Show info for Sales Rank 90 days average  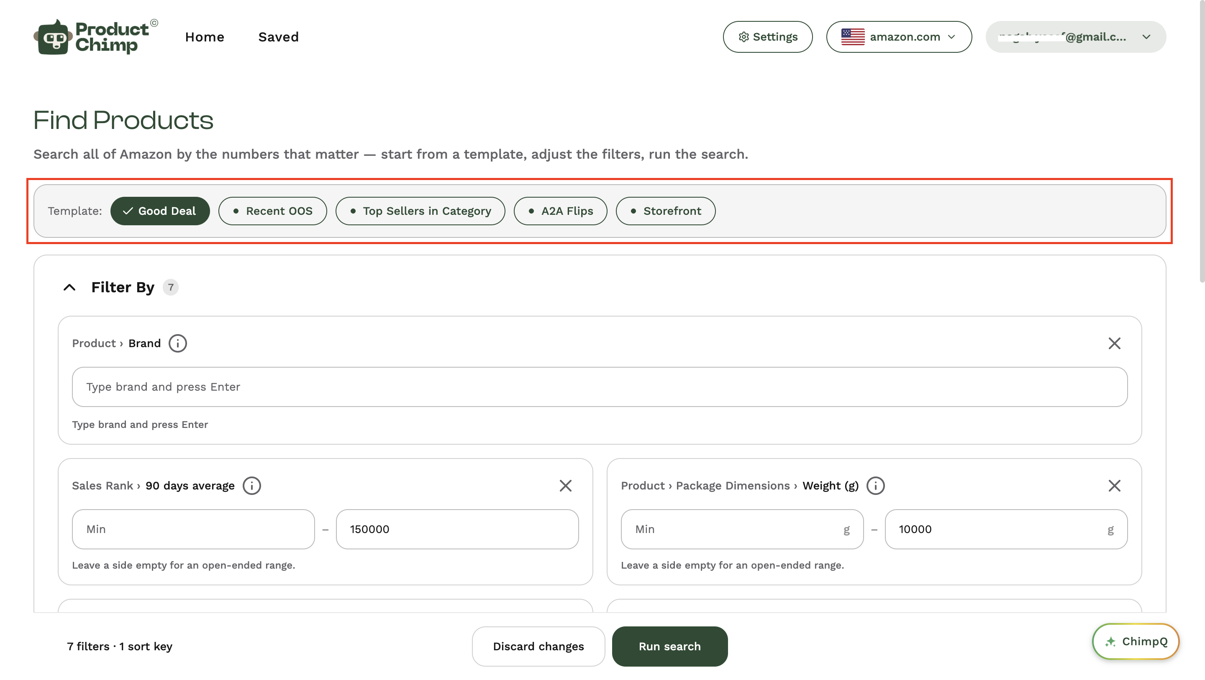point(251,486)
